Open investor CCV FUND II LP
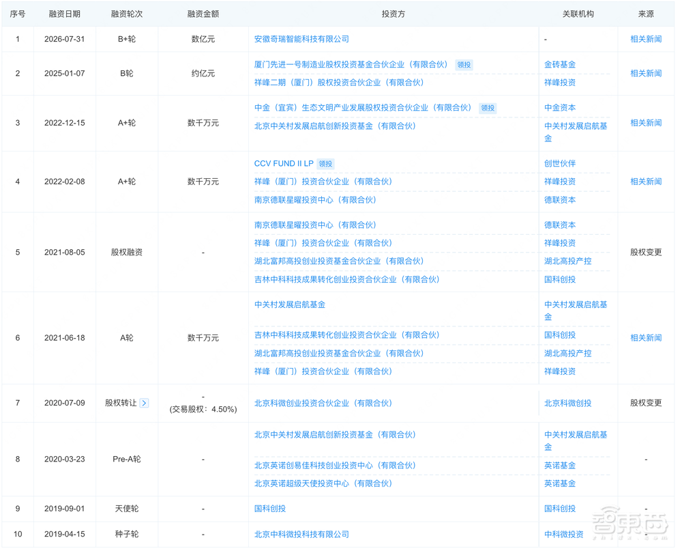The image size is (682, 553). (x=284, y=164)
